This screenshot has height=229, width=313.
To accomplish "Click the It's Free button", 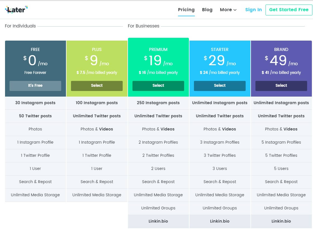I will click(x=35, y=86).
